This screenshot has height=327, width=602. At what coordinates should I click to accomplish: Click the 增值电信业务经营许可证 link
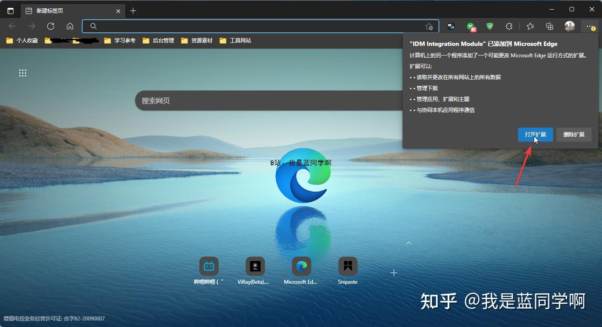(x=55, y=319)
